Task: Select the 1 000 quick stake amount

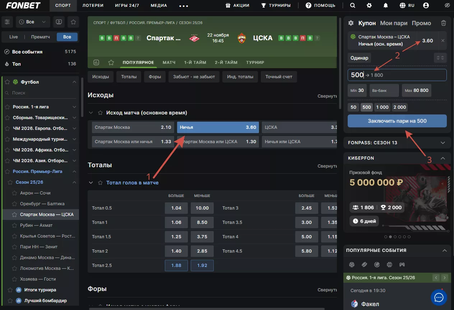Action: tap(382, 107)
